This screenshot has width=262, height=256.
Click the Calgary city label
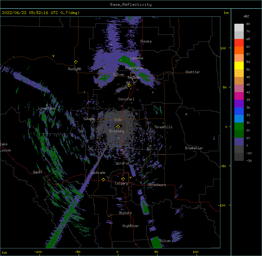tap(121, 183)
